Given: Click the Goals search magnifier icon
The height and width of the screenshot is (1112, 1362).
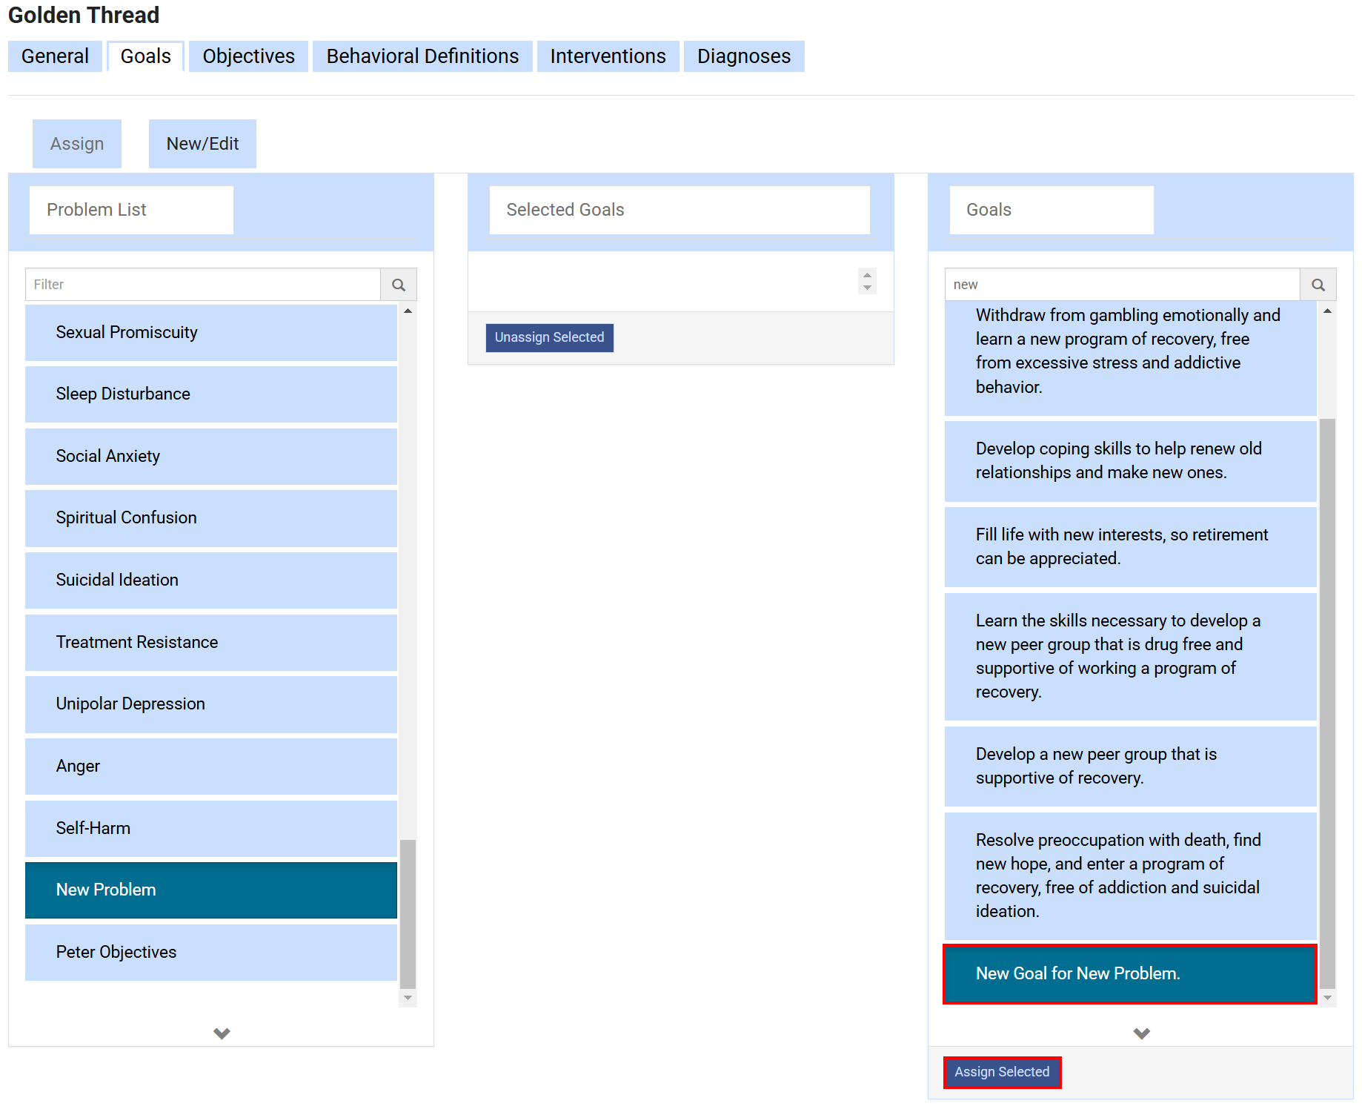Looking at the screenshot, I should click(1318, 285).
